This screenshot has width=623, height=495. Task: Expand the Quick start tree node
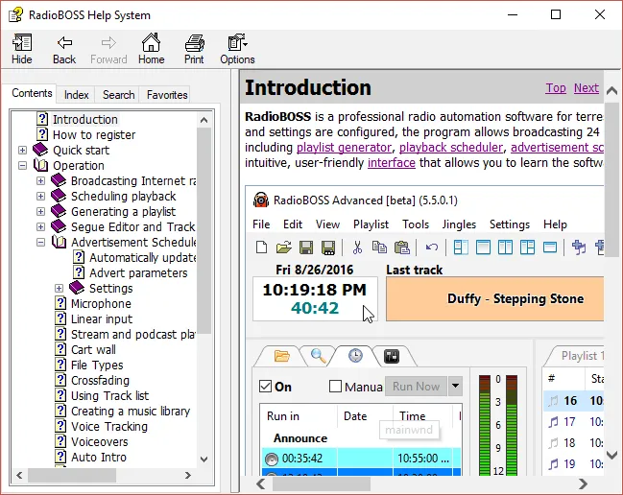click(23, 151)
